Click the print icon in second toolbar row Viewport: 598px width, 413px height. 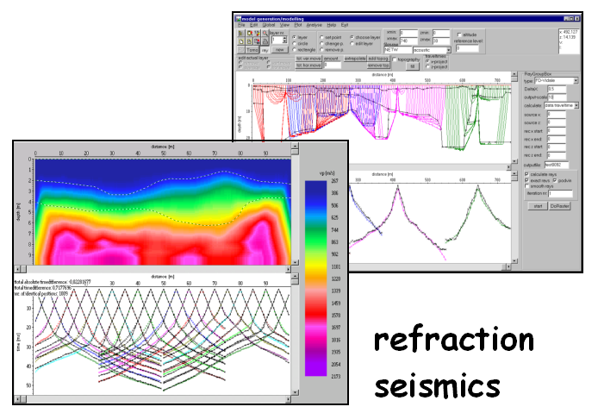tap(265, 41)
